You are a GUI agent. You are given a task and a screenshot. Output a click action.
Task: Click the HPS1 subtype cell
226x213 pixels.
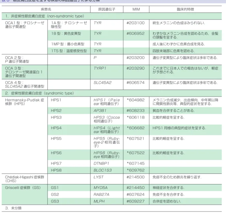[69, 102]
